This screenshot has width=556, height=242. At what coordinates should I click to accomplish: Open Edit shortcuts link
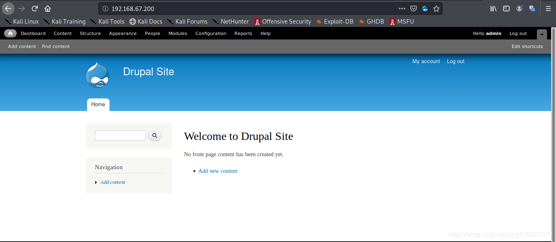pos(527,46)
